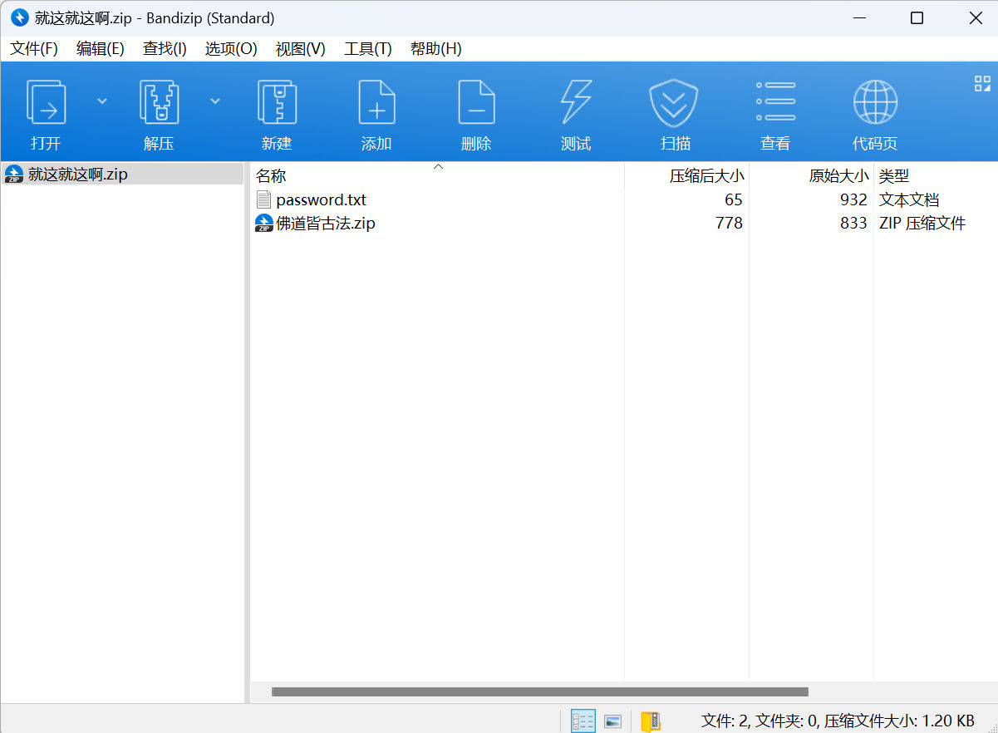Click the horizontal scrollbar thumb
Screen dimensions: 998x733
coord(539,691)
